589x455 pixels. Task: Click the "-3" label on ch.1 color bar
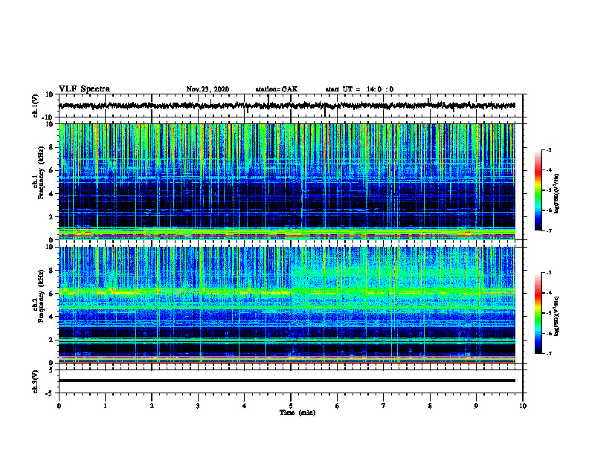[548, 149]
